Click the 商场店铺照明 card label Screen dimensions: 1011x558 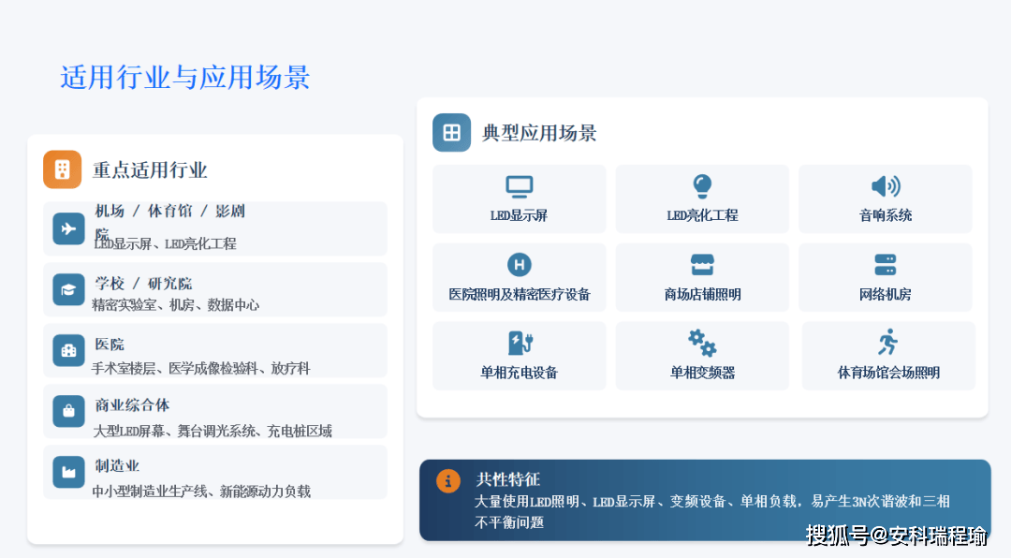[x=702, y=295]
